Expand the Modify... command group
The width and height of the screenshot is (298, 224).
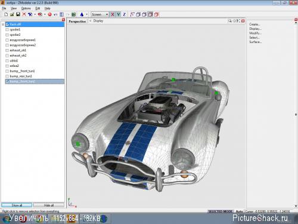(x=255, y=33)
